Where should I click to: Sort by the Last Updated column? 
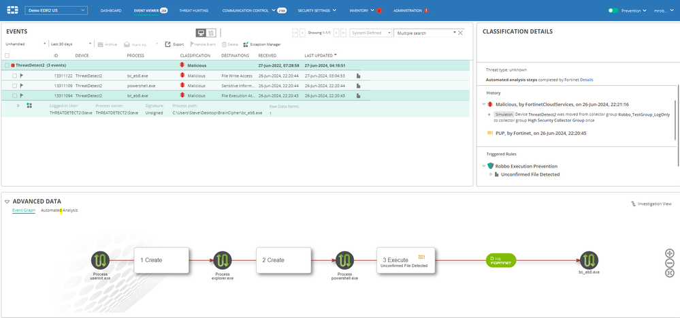320,54
